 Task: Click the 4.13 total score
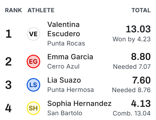pyautogui.click(x=141, y=104)
